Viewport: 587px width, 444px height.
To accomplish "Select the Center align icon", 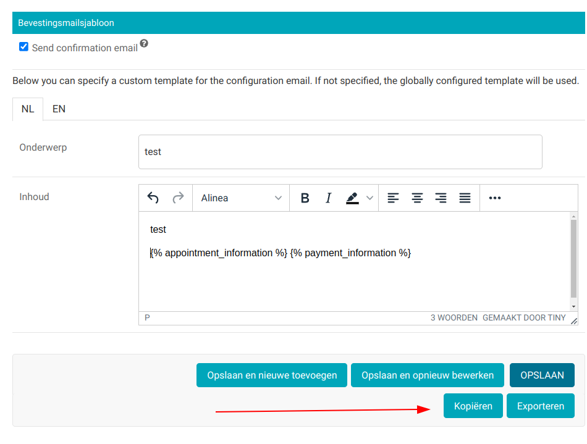I will tap(417, 198).
